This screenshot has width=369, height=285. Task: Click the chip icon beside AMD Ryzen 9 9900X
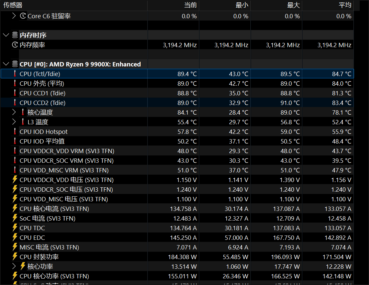tap(15, 64)
